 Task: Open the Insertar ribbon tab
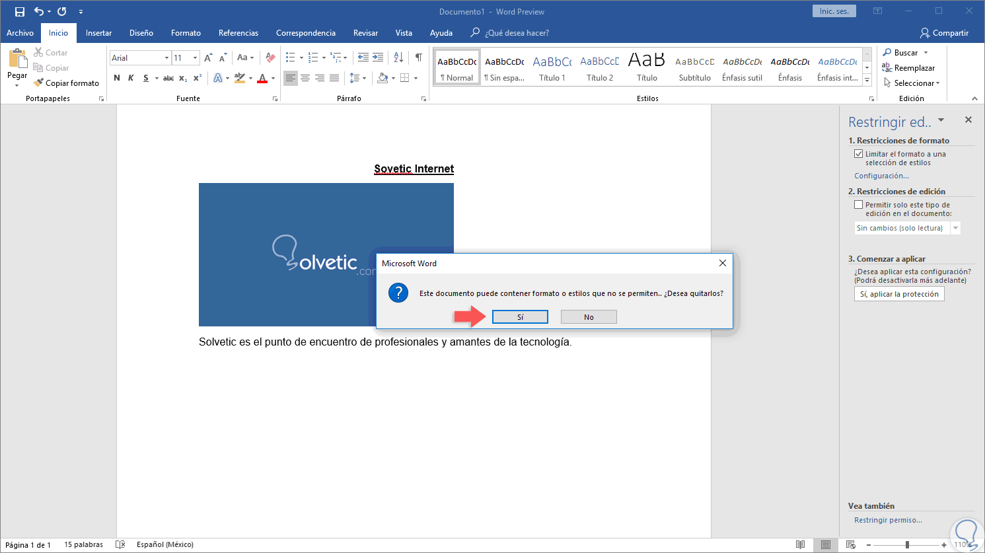click(x=98, y=33)
